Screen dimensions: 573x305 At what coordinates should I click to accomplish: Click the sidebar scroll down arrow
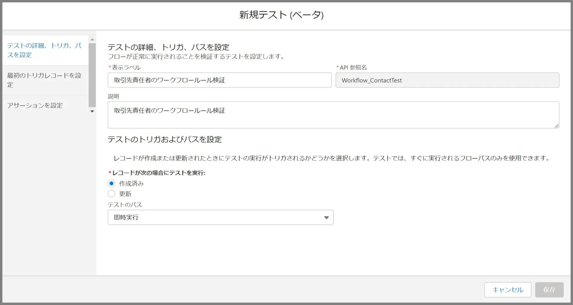click(x=92, y=111)
